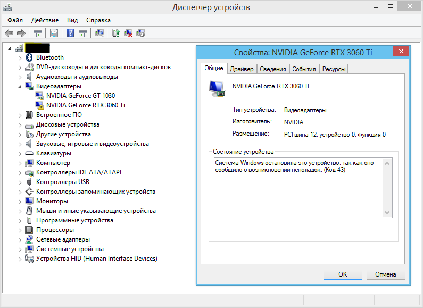The image size is (423, 308).
Task: Select NVIDIA GeForce RTX 3060 Ti label
Action: [86, 105]
